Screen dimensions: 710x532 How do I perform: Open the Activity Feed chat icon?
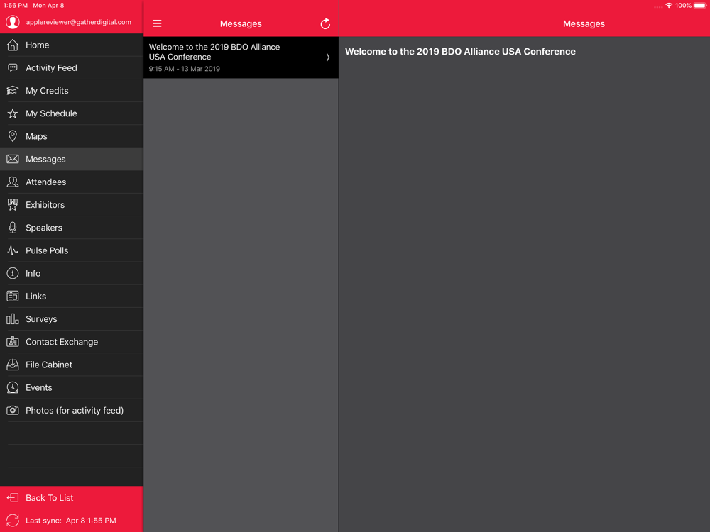[13, 67]
